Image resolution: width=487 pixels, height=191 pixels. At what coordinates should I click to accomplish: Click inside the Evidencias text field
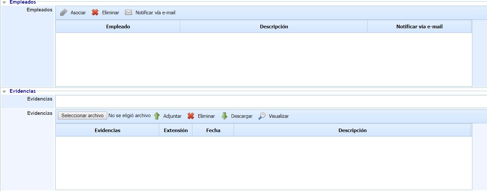[x=195, y=101]
